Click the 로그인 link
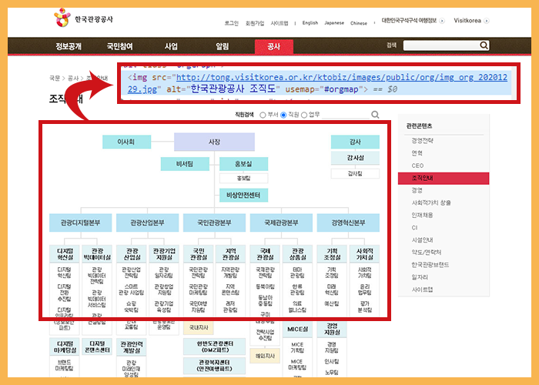Screen dimensions: 539x385 (231, 23)
